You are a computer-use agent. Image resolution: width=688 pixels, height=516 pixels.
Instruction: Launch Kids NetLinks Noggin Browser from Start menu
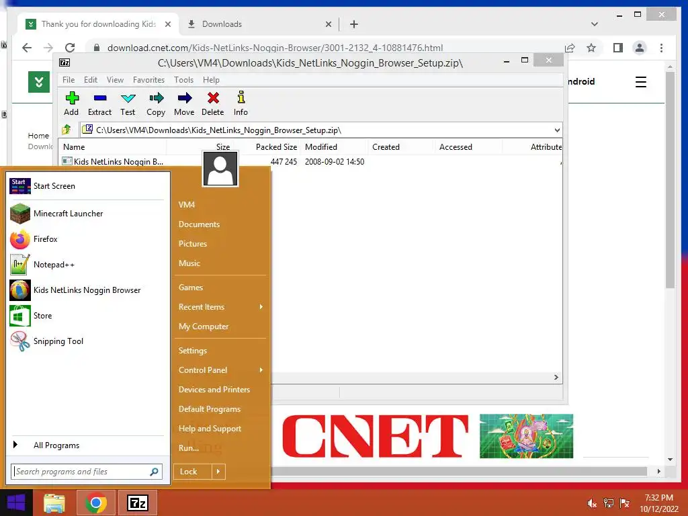coord(87,290)
